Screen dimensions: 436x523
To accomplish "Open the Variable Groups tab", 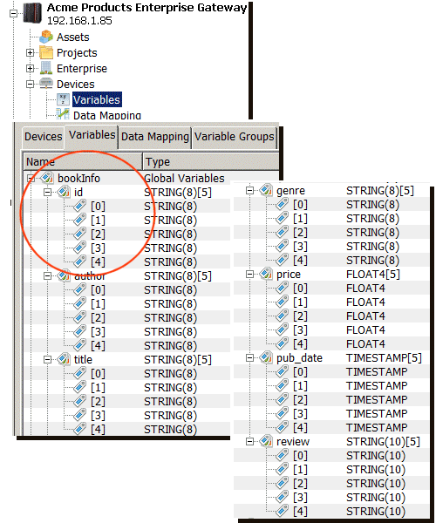I will (x=235, y=137).
